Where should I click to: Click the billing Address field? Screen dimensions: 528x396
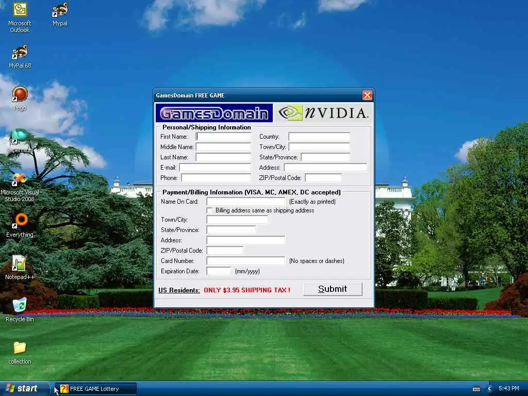(246, 240)
